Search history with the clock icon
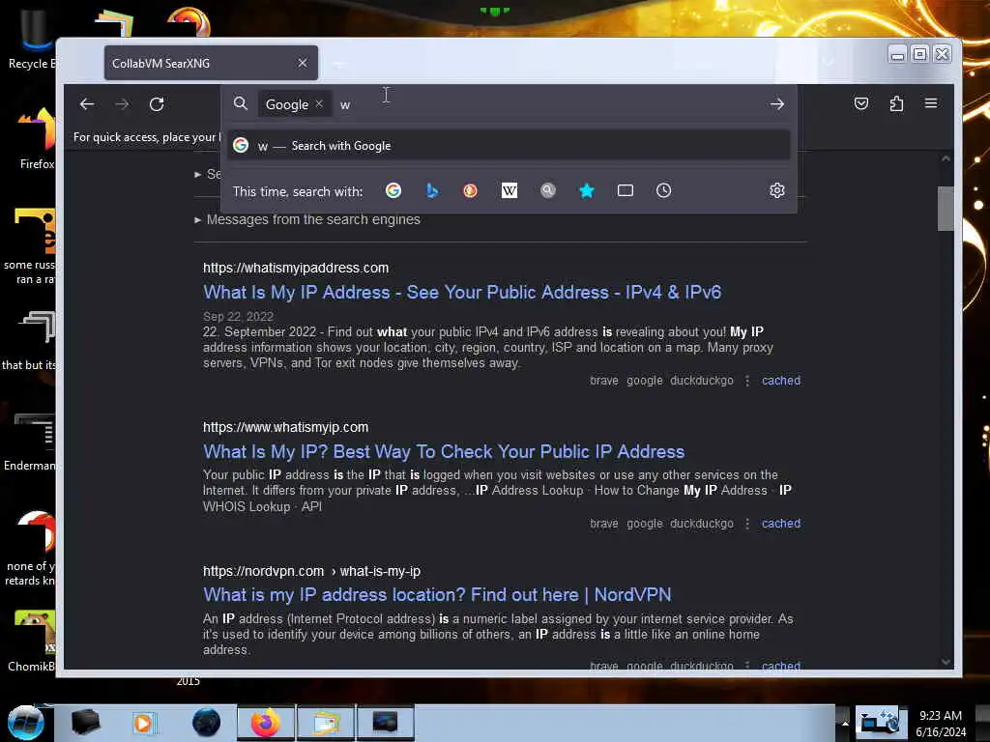 click(x=663, y=190)
